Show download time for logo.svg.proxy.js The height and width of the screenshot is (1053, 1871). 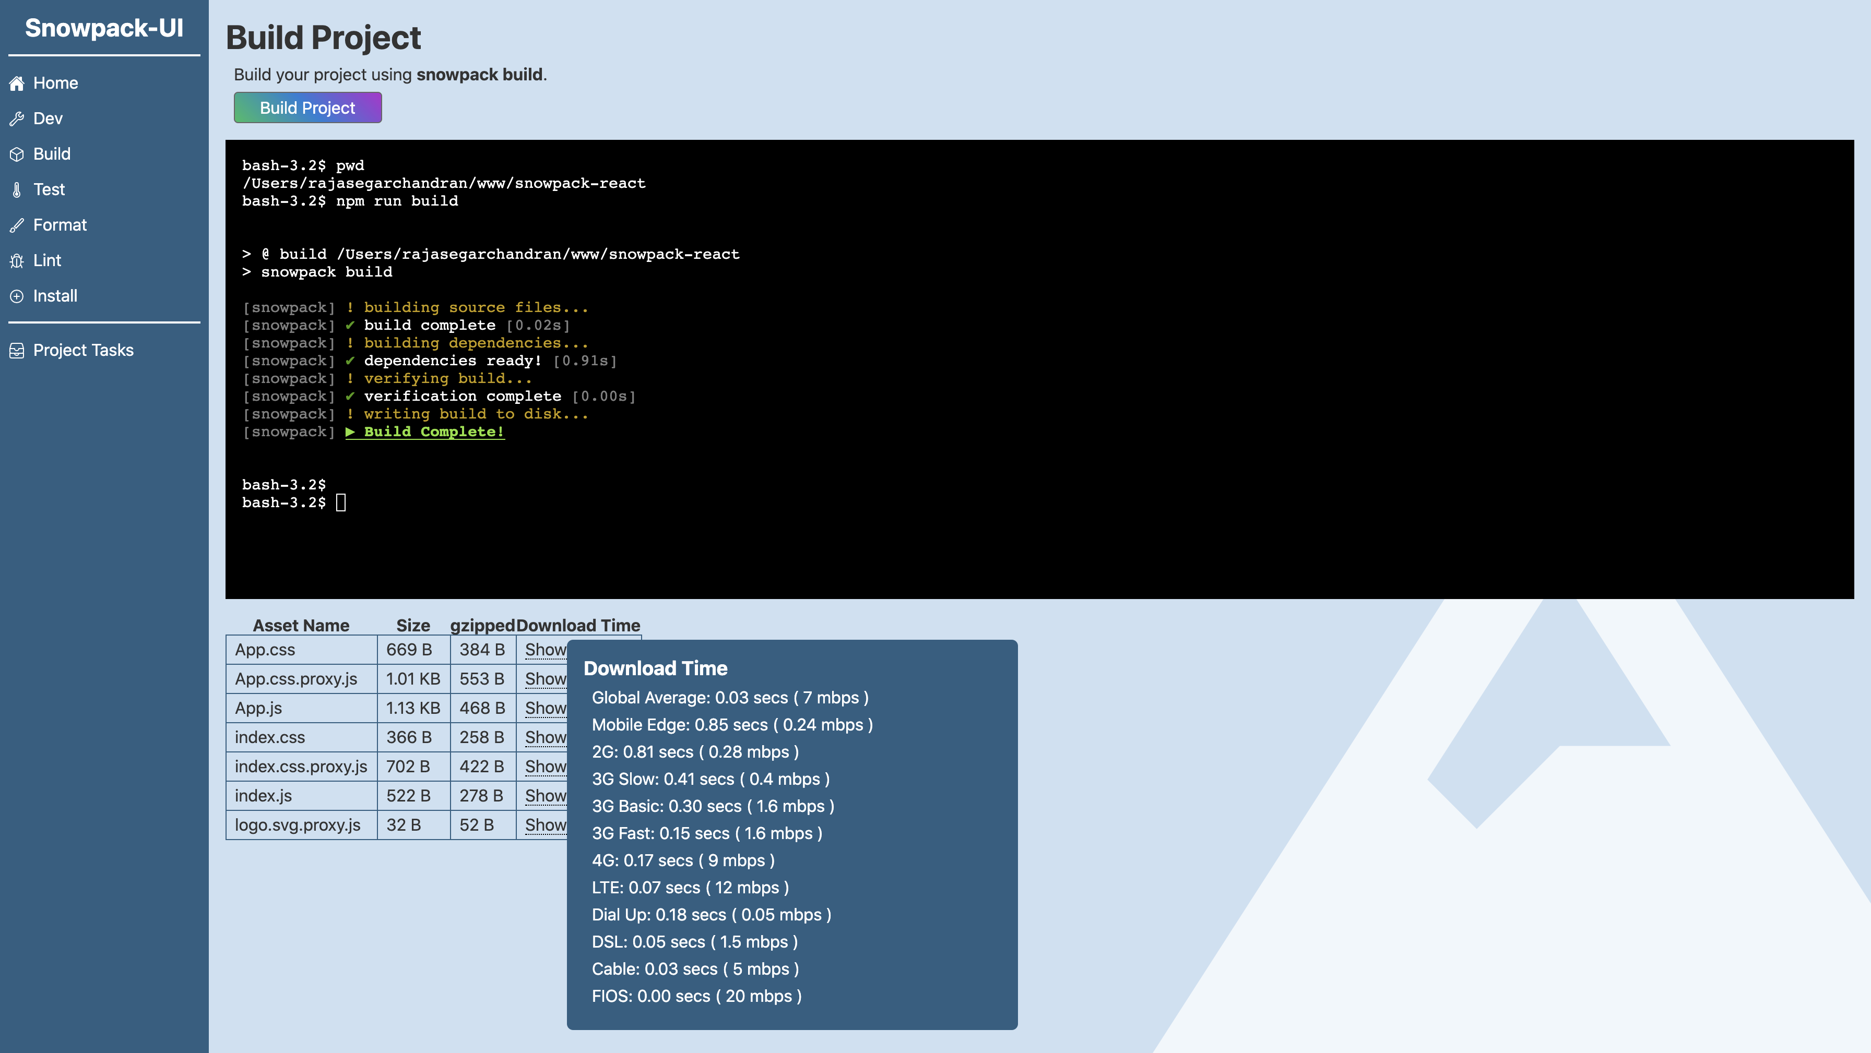544,825
